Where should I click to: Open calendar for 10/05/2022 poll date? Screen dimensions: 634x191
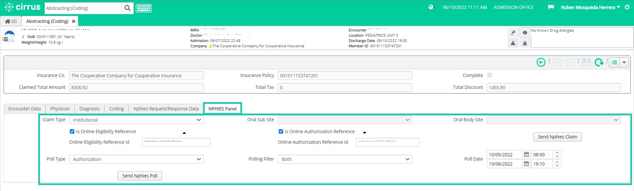[526, 155]
